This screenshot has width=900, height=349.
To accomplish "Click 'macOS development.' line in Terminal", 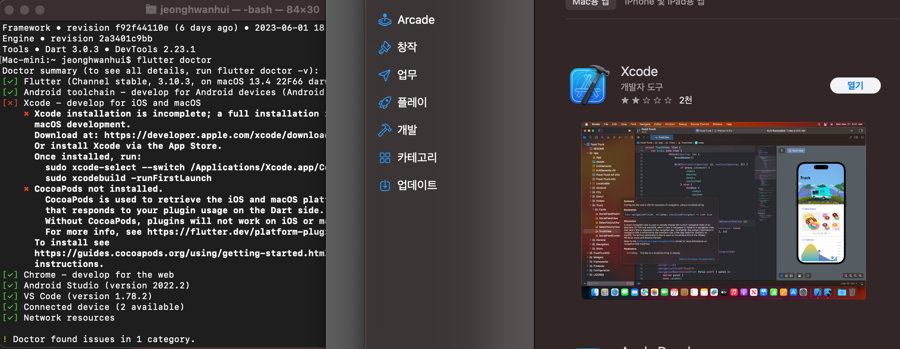I will click(x=82, y=125).
